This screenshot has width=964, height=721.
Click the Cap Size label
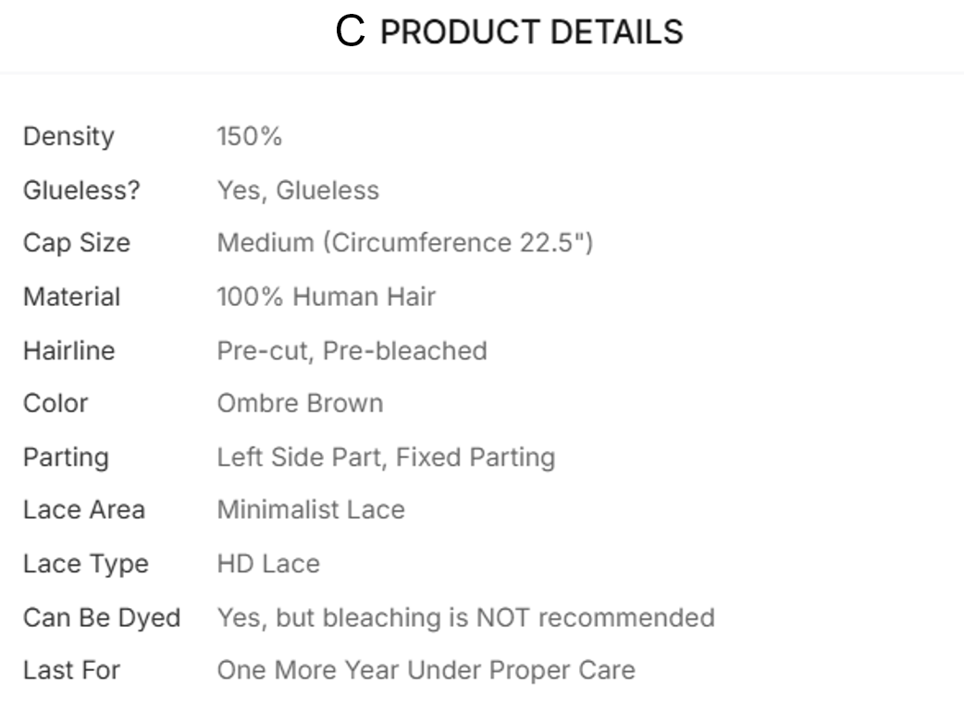pyautogui.click(x=77, y=243)
